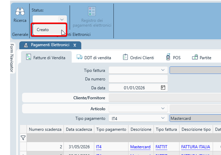Click the Tipo pagamento column header
The height and width of the screenshot is (155, 221).
[111, 129]
